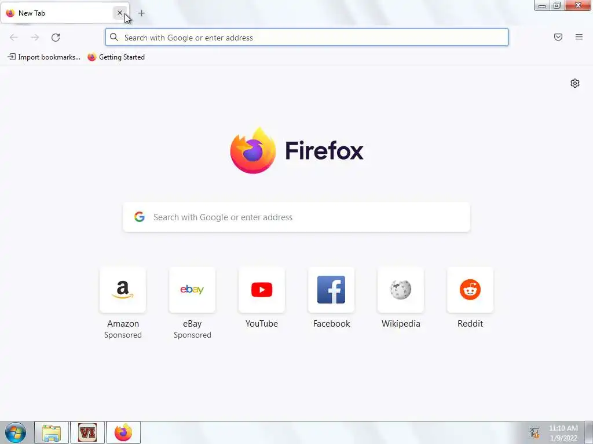Screen dimensions: 593x444
Task: Click Firefox taskbar button
Action: [123, 432]
